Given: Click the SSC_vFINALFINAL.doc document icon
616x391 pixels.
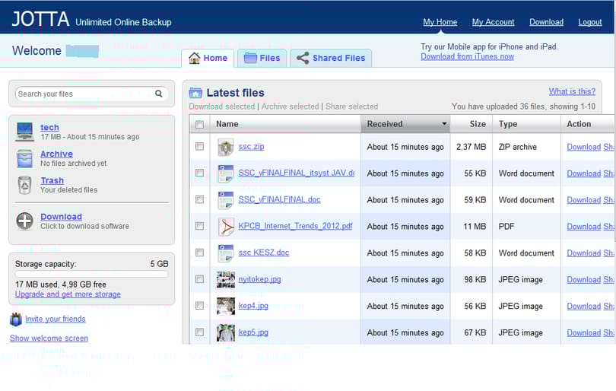Looking at the screenshot, I should (226, 200).
